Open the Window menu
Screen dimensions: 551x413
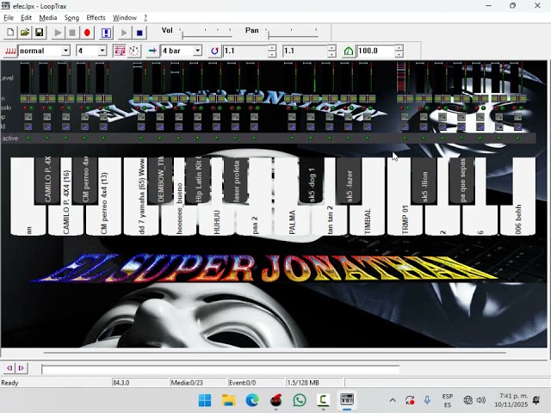click(124, 17)
